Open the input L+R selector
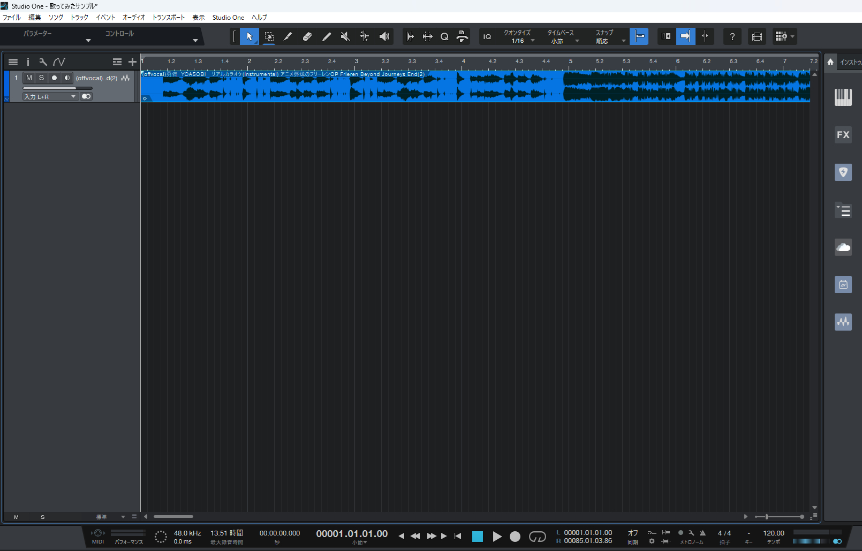 pyautogui.click(x=50, y=97)
